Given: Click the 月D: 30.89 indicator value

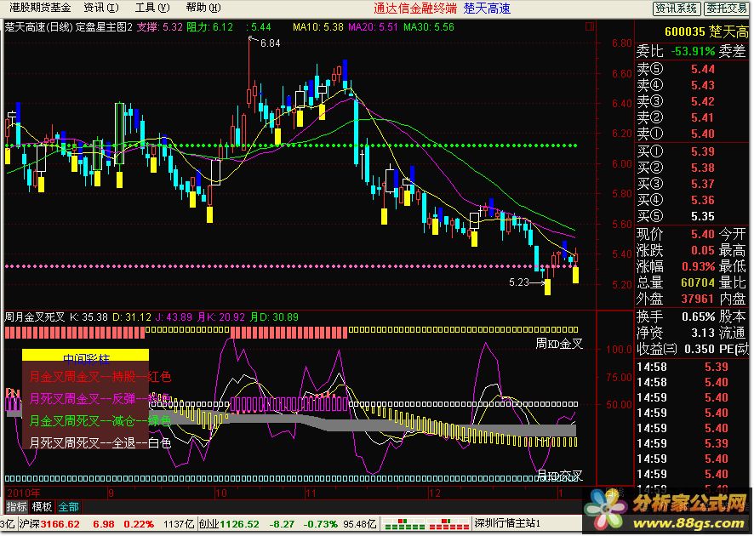Looking at the screenshot, I should pyautogui.click(x=274, y=317).
